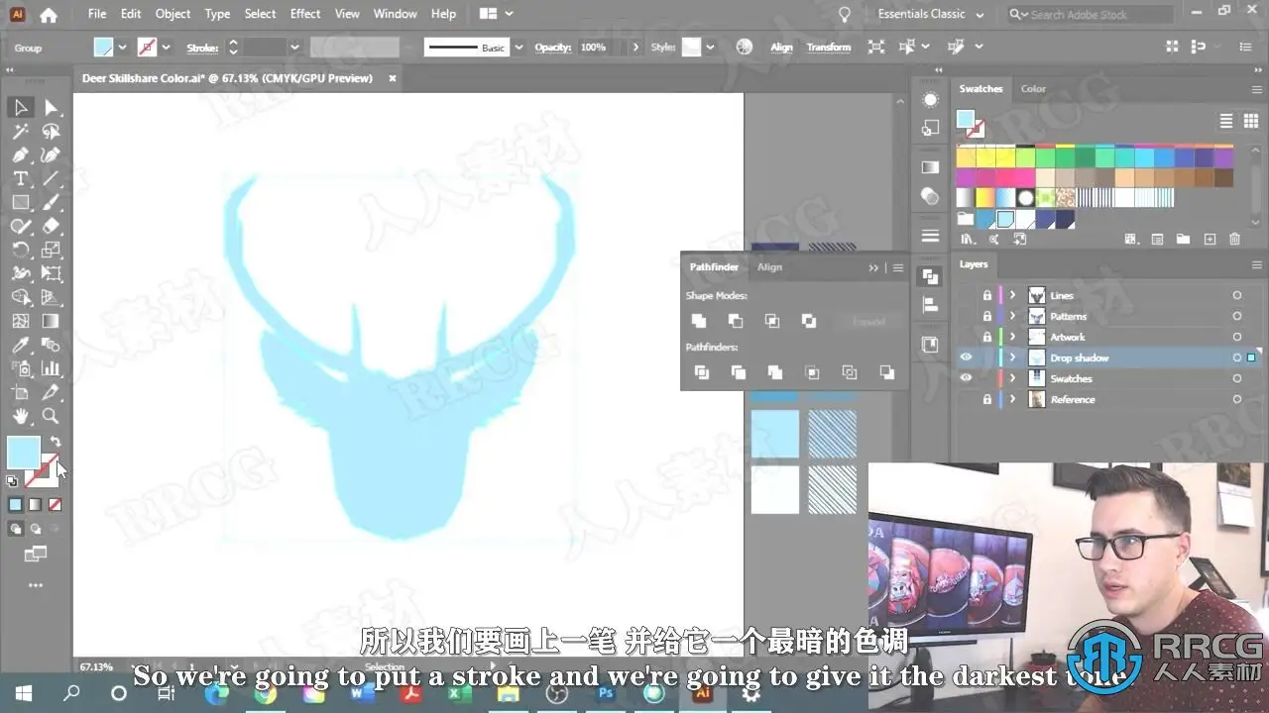Image resolution: width=1269 pixels, height=713 pixels.
Task: Open Stroke panel from the dock
Action: click(930, 236)
